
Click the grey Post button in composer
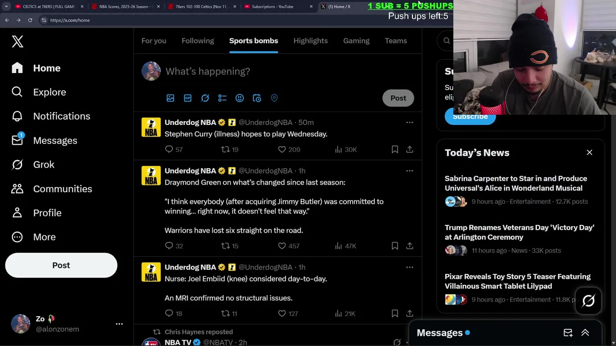pos(398,98)
